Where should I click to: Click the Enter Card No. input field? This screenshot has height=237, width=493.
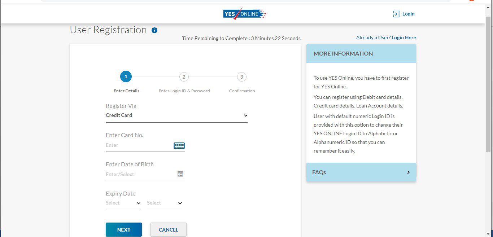[139, 145]
